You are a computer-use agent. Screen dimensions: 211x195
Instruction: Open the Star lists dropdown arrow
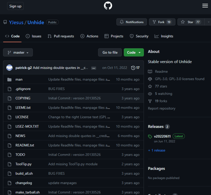(x=209, y=22)
